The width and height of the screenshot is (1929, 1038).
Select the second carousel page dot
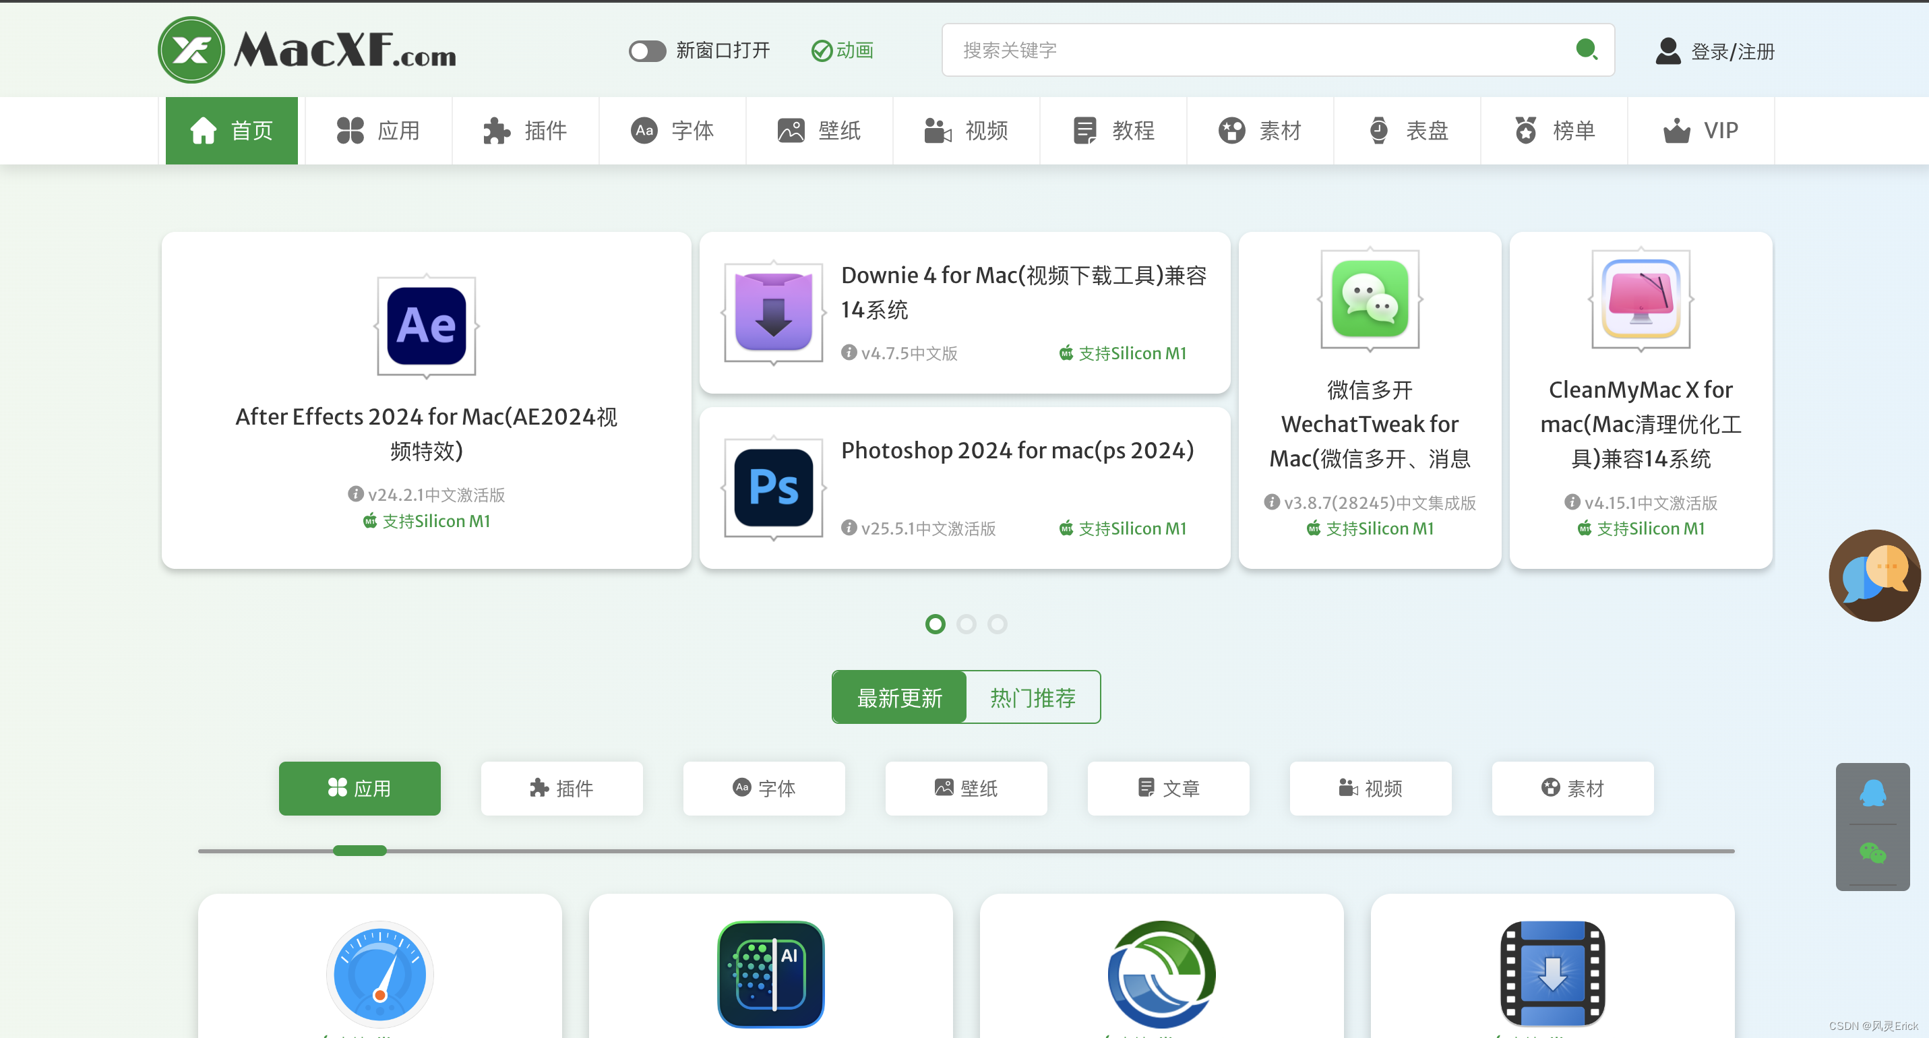coord(966,624)
